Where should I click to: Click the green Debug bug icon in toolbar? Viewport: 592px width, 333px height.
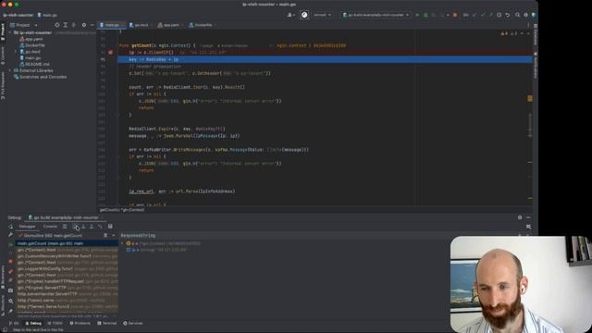coord(425,15)
